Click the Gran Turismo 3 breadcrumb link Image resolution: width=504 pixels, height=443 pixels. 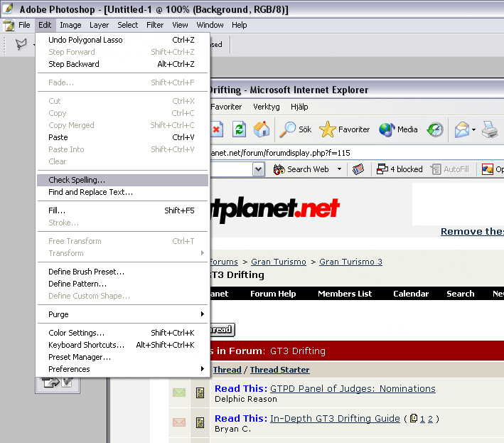[350, 262]
